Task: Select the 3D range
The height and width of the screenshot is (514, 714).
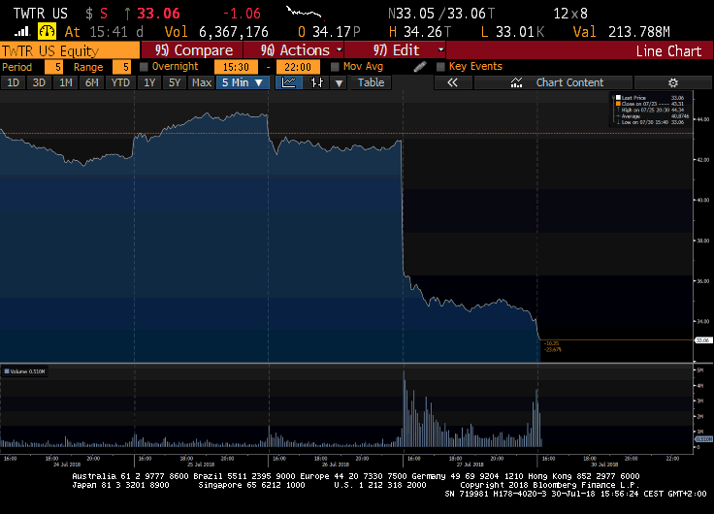Action: [39, 82]
